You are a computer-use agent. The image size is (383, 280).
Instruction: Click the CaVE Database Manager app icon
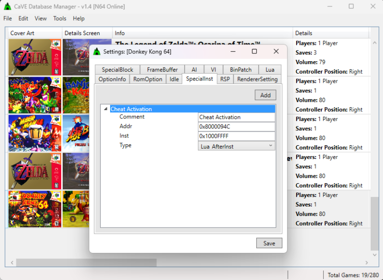(7, 6)
